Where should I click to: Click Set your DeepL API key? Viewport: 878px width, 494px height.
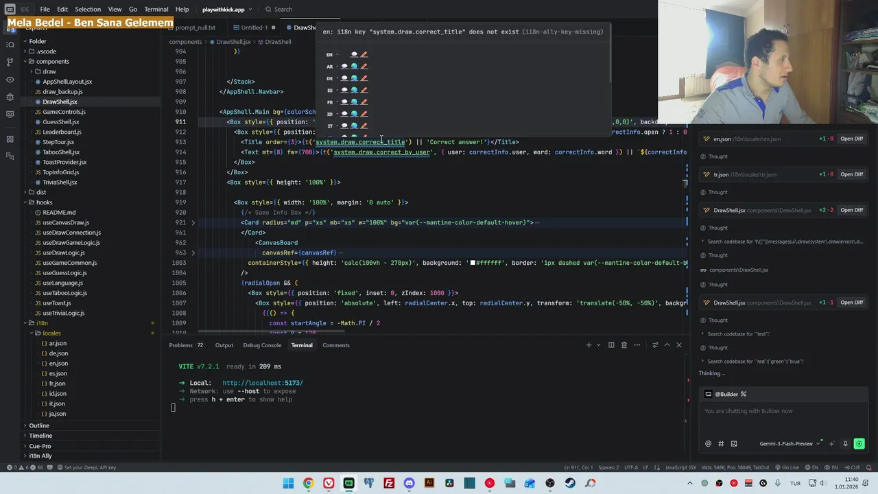[x=86, y=467]
